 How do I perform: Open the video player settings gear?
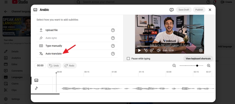click(201, 50)
